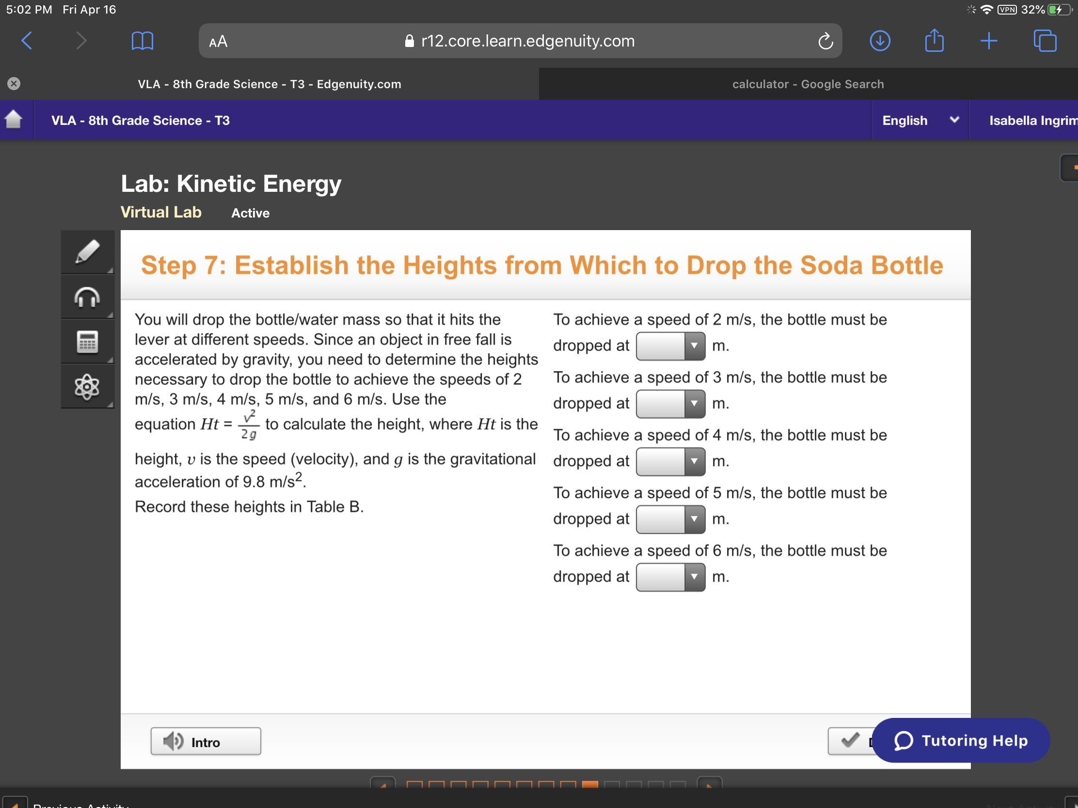Tap Safari's reload page icon

(x=825, y=41)
